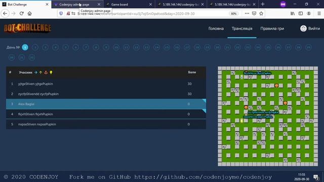The image size is (324, 182).
Task: Select day number 32
Action: [32, 58]
